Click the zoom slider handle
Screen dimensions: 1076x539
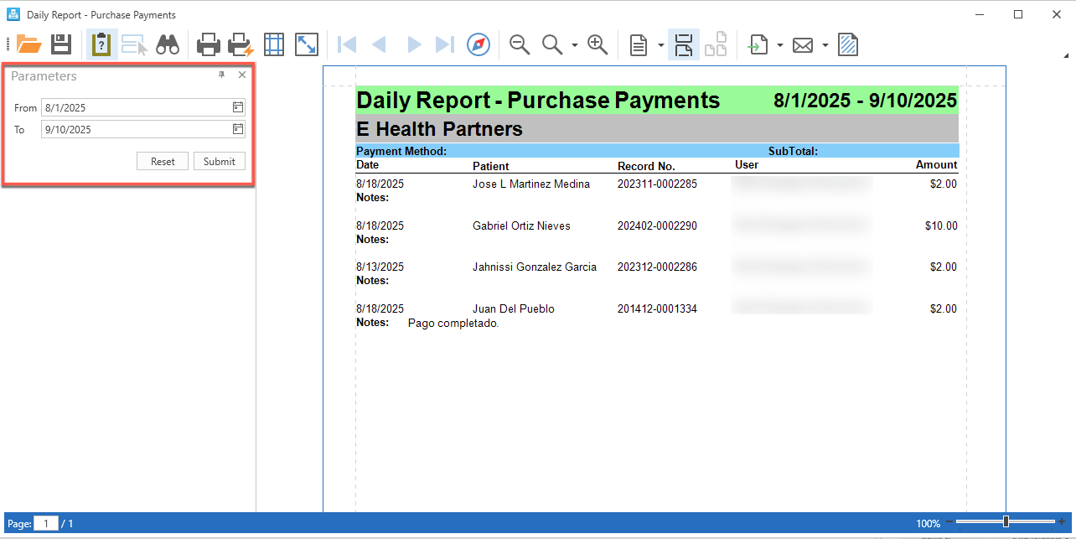click(1006, 522)
